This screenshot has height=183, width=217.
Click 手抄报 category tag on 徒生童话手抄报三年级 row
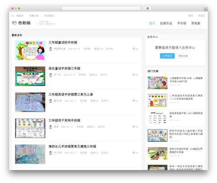(82, 75)
